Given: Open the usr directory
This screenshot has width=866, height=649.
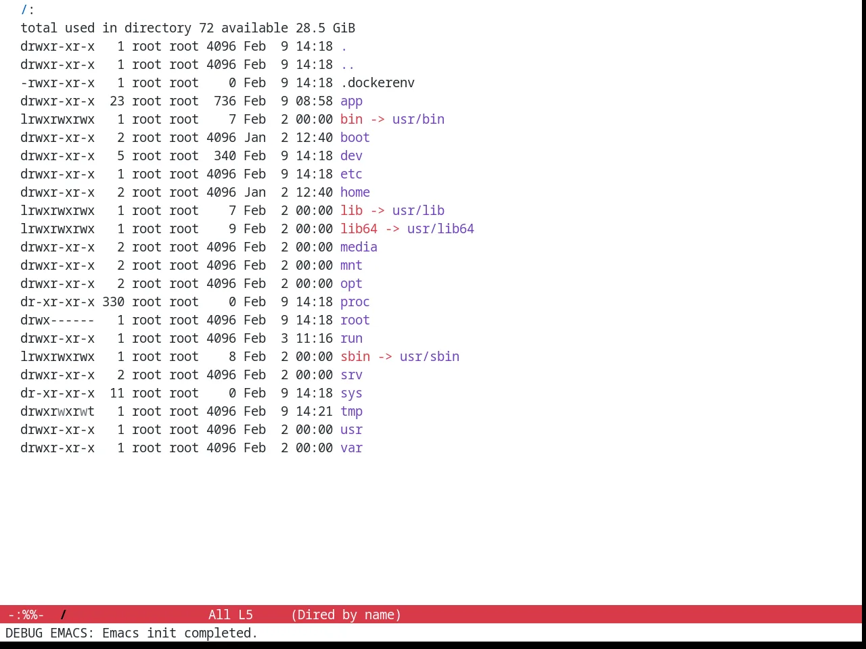Looking at the screenshot, I should (351, 430).
